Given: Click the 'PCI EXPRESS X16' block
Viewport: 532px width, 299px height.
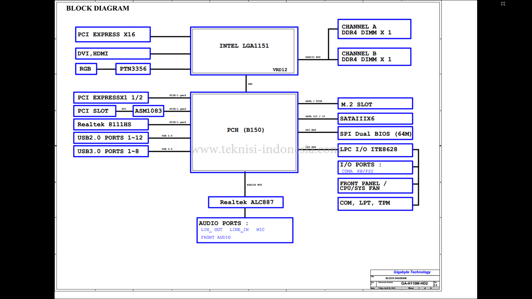Looking at the screenshot, I should 113,34.
